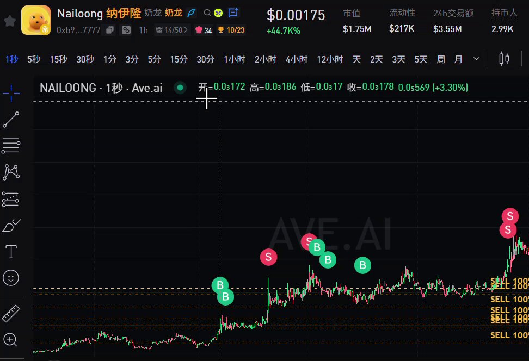Open the blue add-note icon
This screenshot has height=361, width=529.
(233, 13)
